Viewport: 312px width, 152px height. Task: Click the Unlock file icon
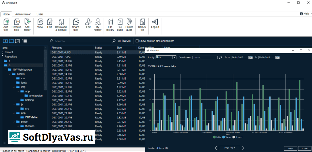(x=142, y=22)
